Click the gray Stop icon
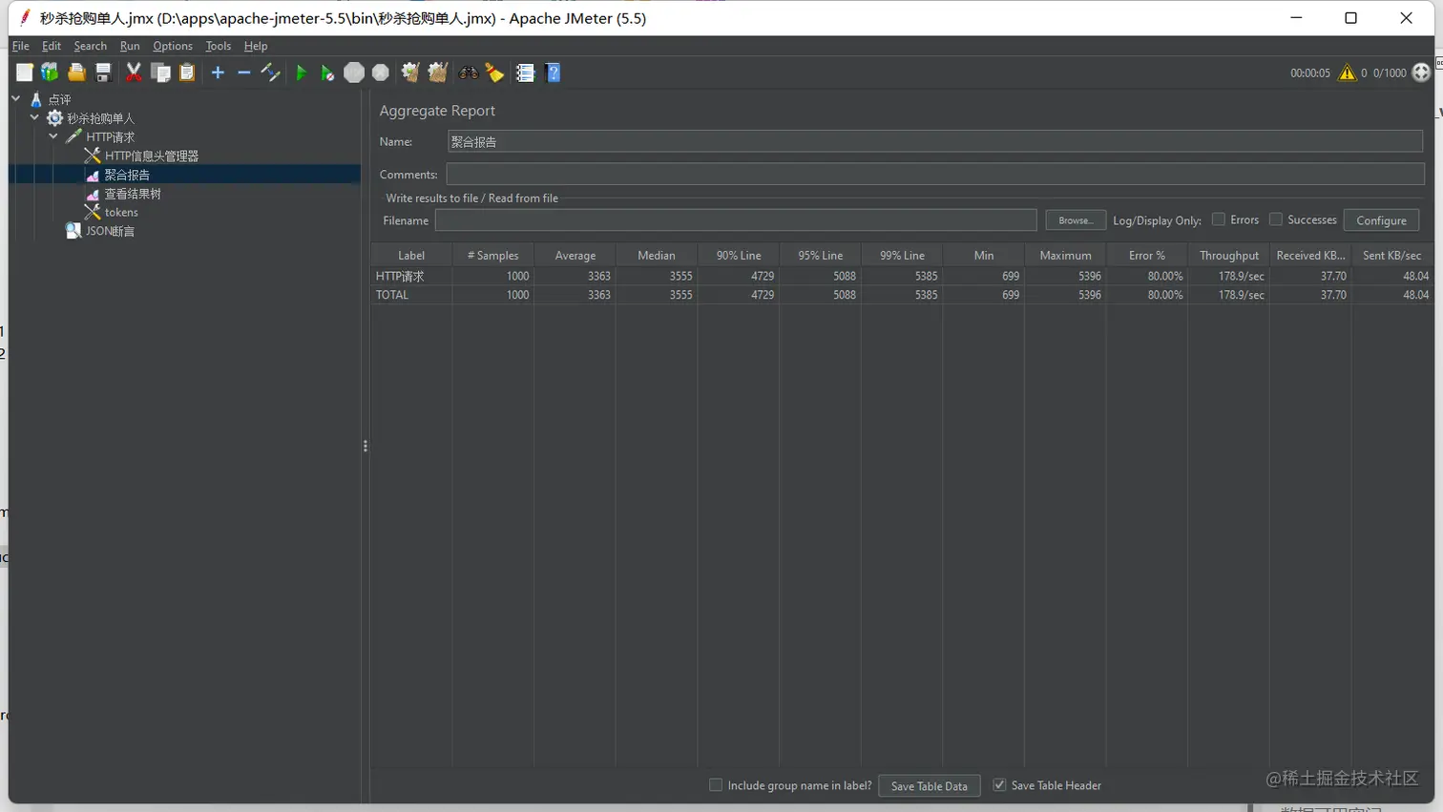Viewport: 1443px width, 812px height. click(354, 73)
